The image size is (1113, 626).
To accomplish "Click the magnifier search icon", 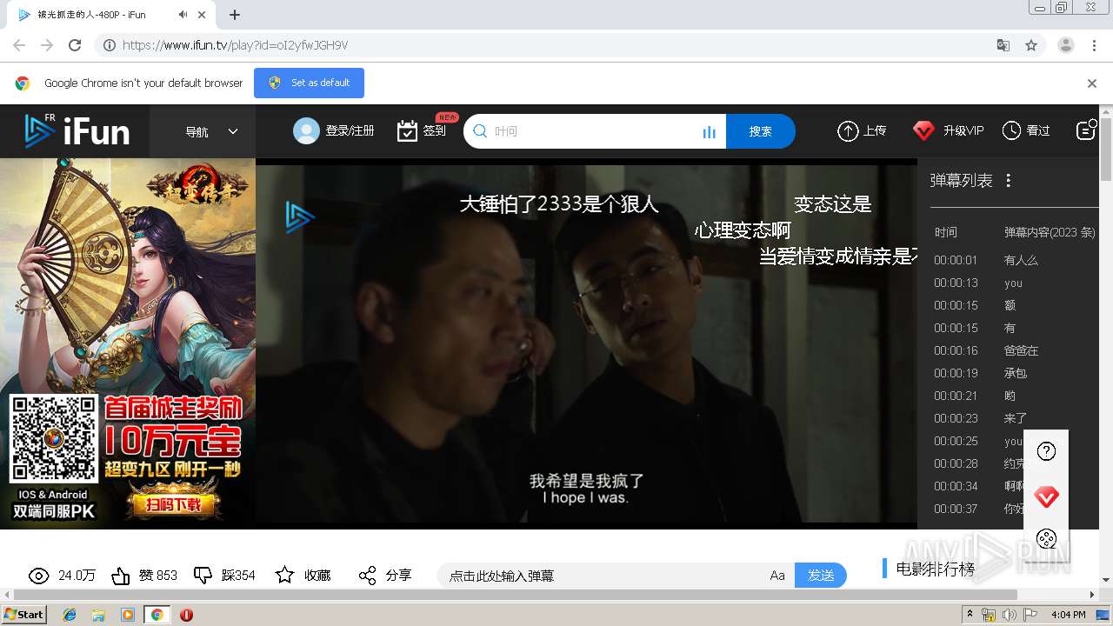I will click(x=480, y=131).
